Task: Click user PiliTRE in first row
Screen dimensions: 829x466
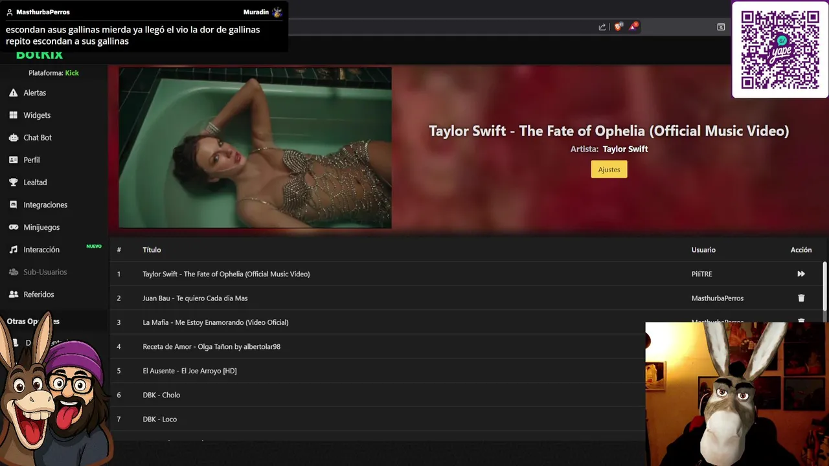Action: coord(701,274)
